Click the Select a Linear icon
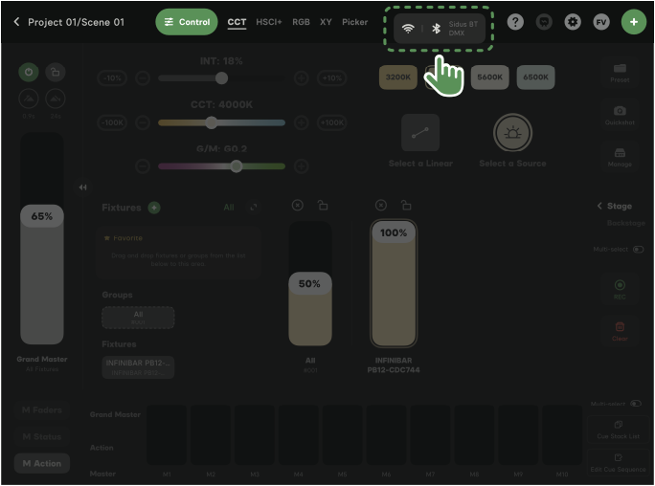 point(420,133)
